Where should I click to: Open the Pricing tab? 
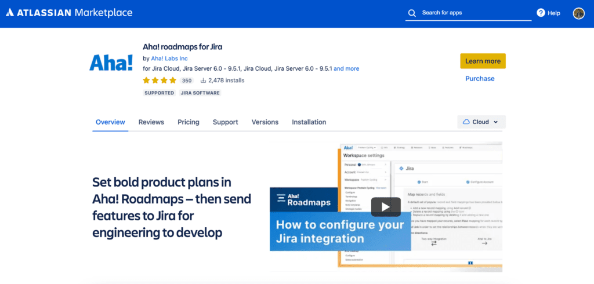[x=189, y=122]
